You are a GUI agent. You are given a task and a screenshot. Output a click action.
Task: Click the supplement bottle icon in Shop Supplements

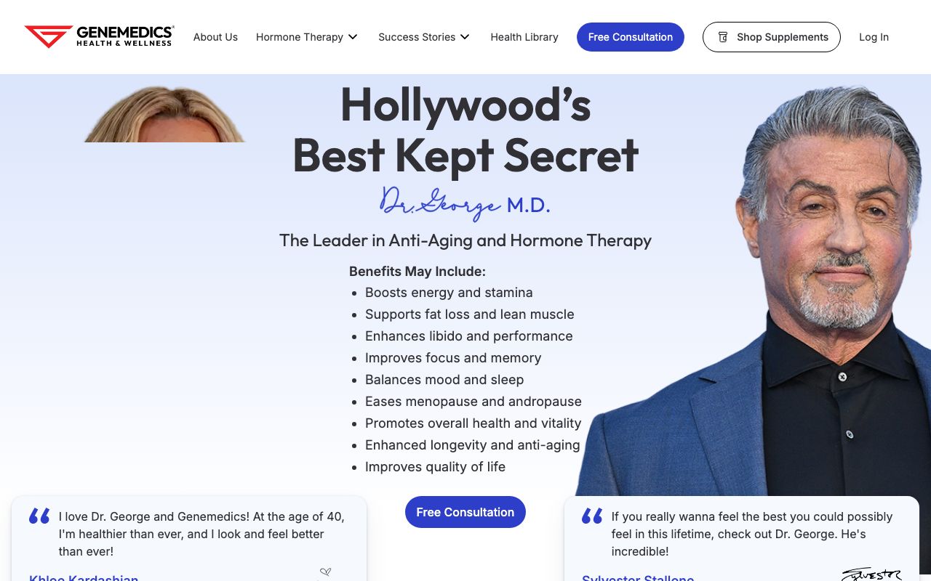coord(723,37)
